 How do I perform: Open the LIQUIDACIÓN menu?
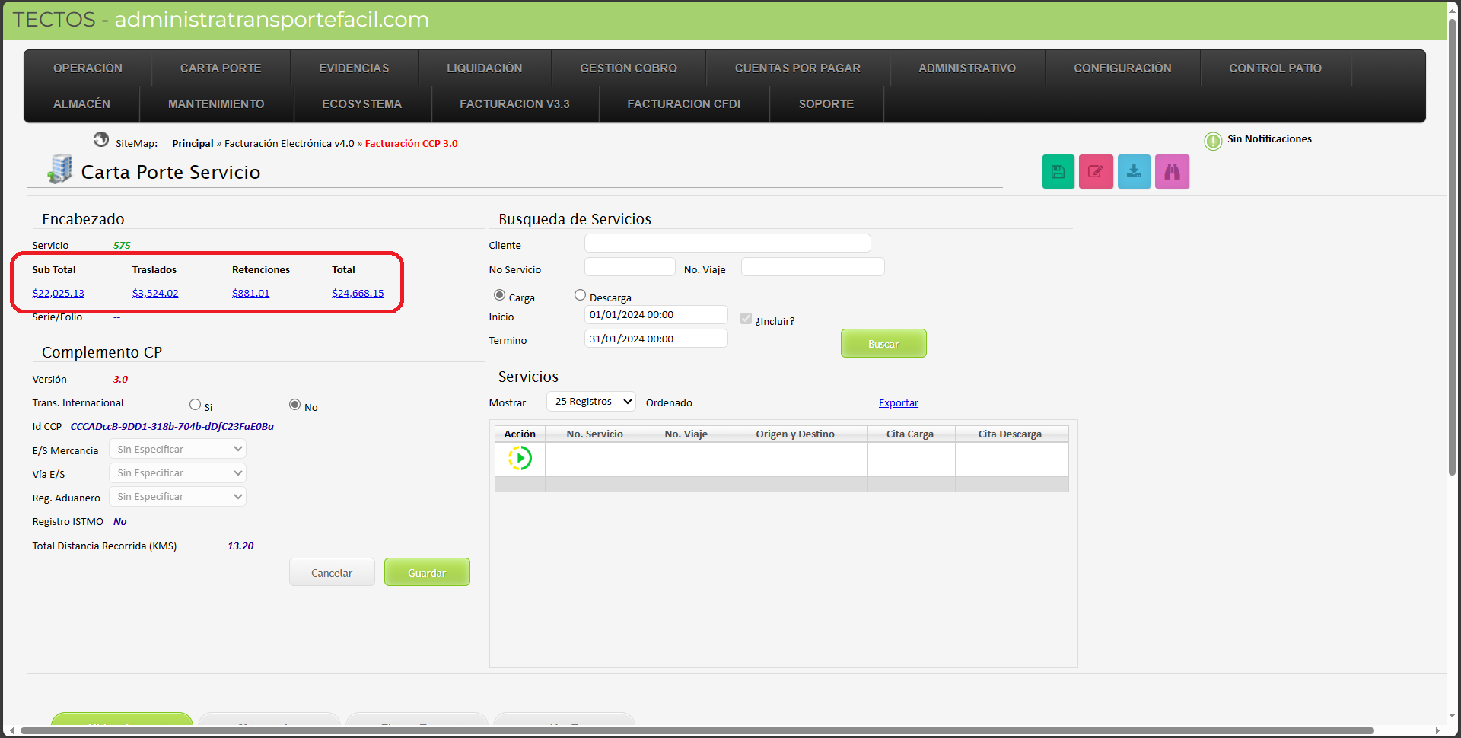(484, 68)
